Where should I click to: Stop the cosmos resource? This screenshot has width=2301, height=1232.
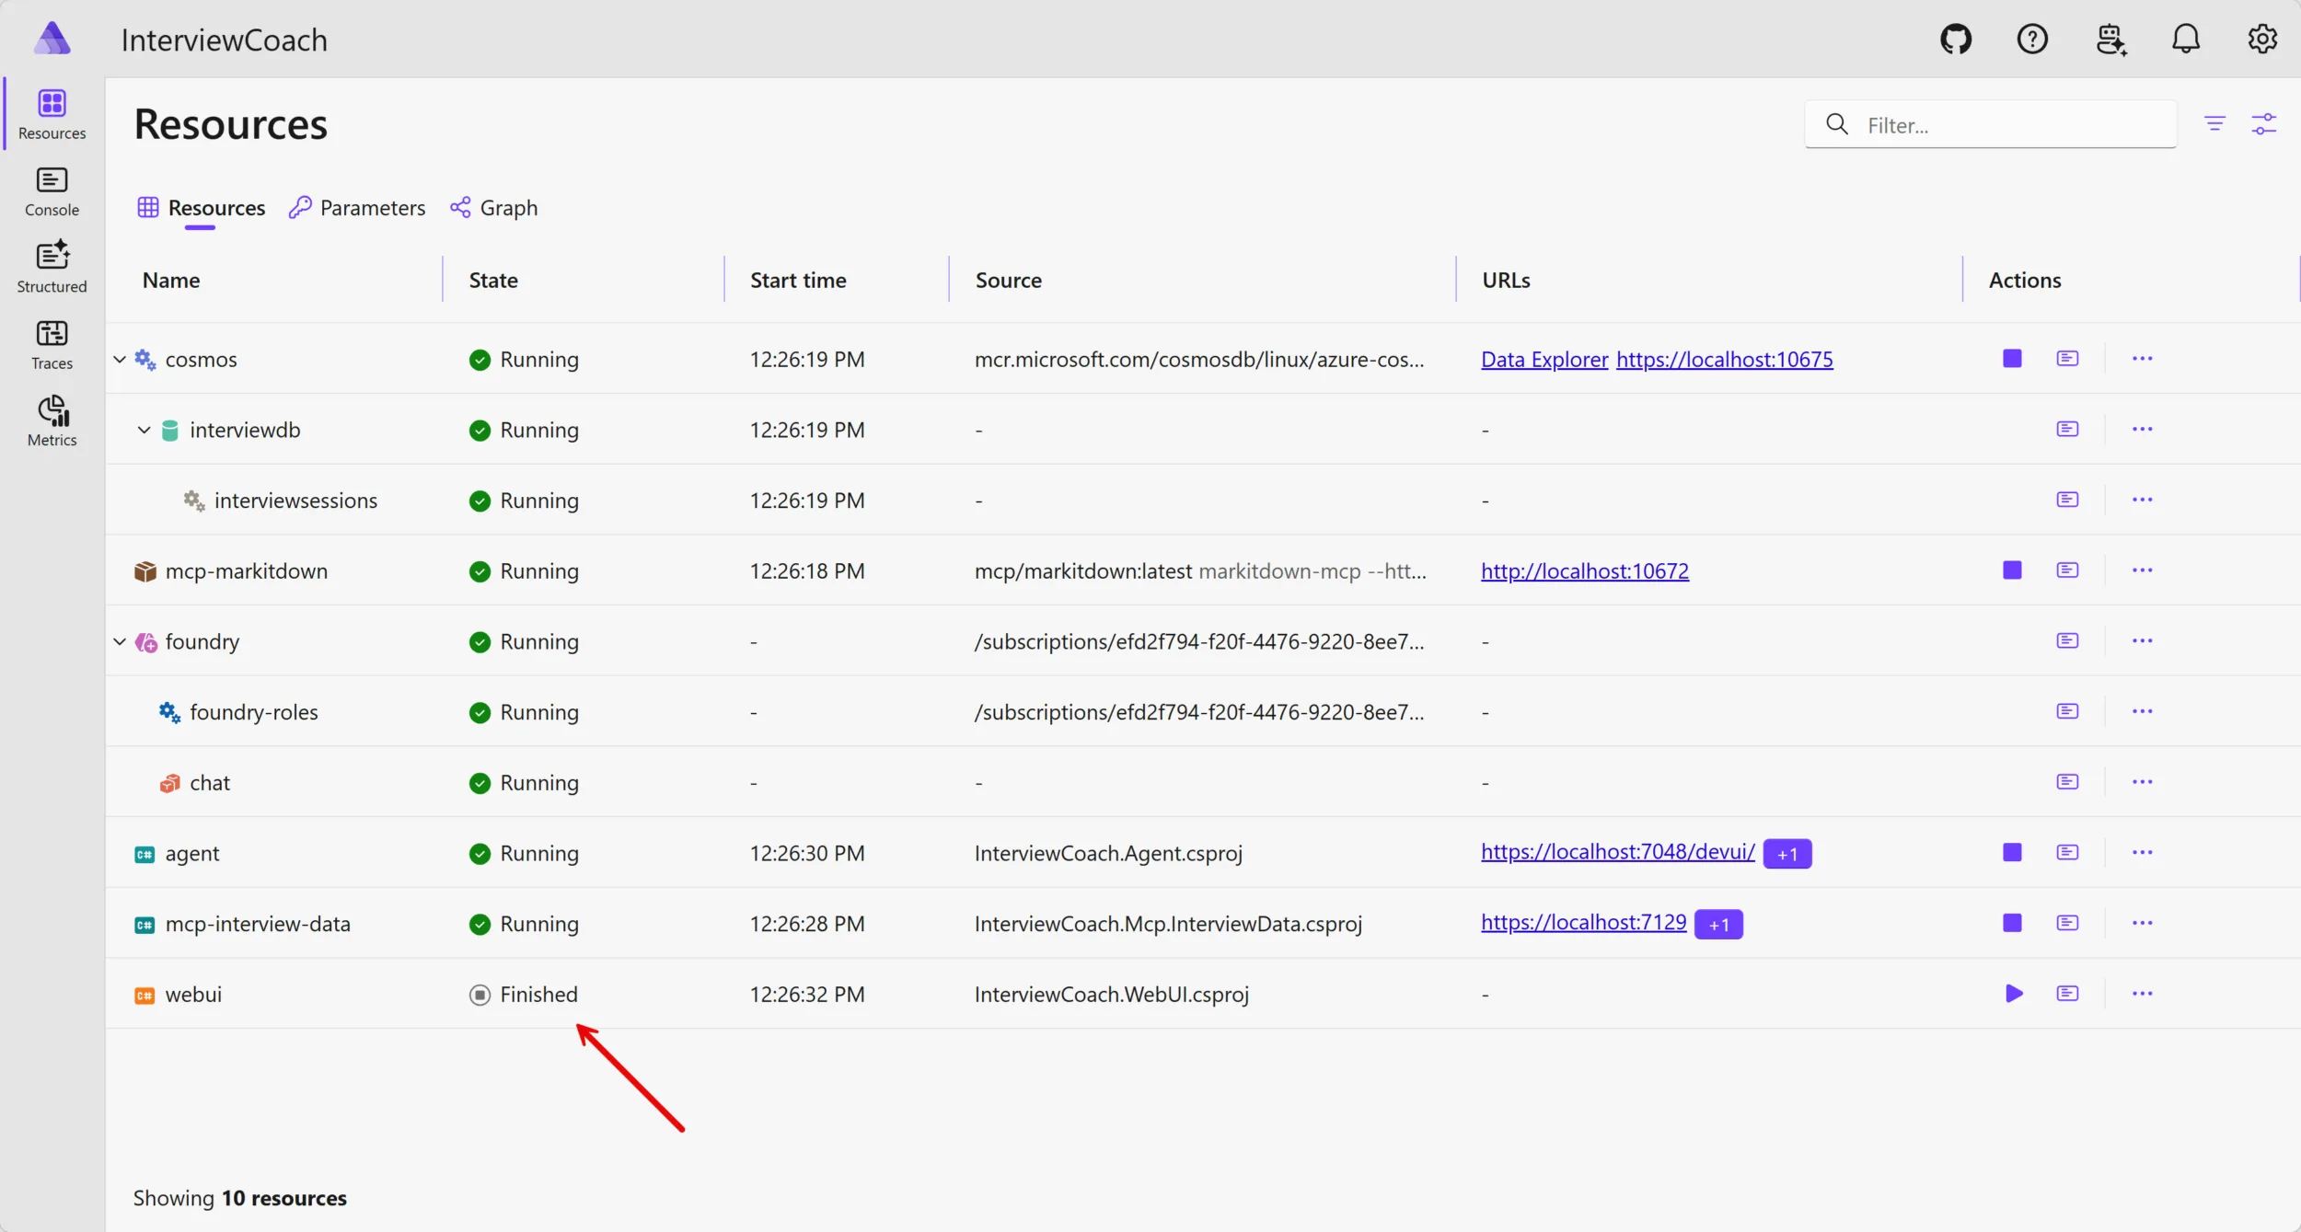2012,359
